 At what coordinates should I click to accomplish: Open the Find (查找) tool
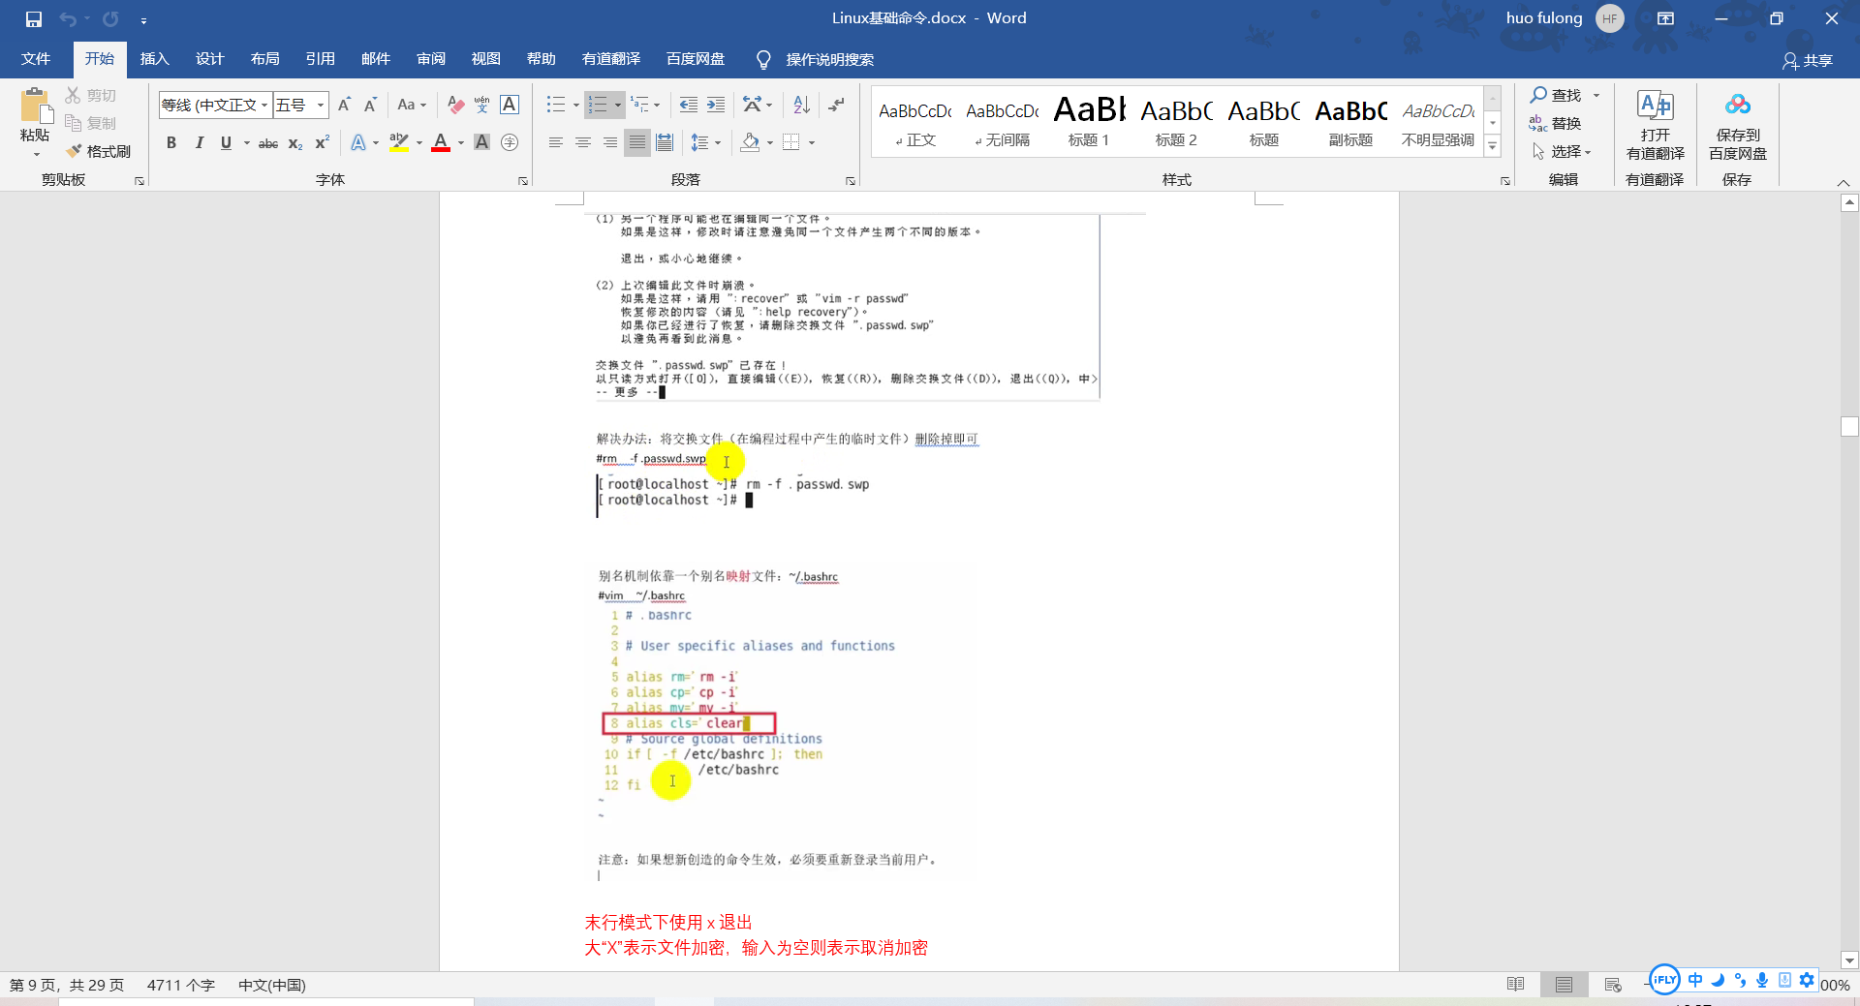coord(1558,95)
